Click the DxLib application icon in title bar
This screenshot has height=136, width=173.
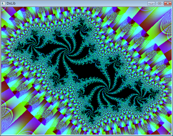coord(3,3)
